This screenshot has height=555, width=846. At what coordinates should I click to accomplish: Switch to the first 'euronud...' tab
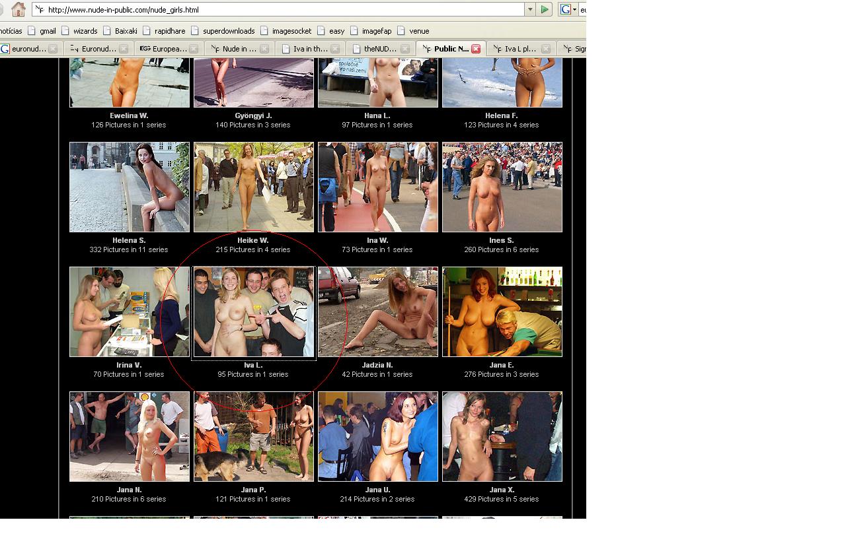pos(25,49)
